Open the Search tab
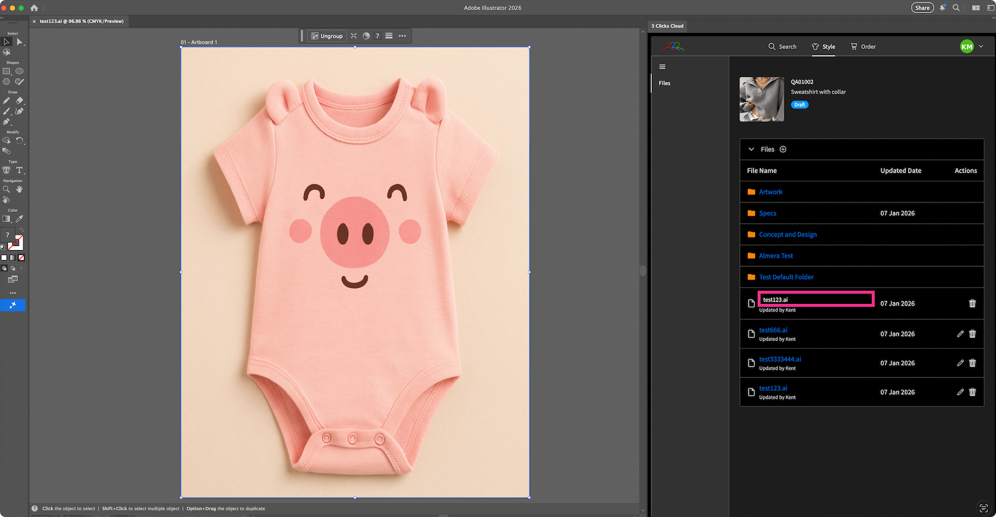 pyautogui.click(x=782, y=47)
